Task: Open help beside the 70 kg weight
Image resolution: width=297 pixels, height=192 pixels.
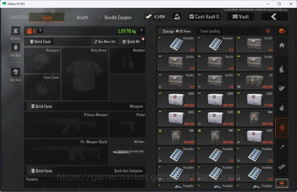Action: (141, 31)
